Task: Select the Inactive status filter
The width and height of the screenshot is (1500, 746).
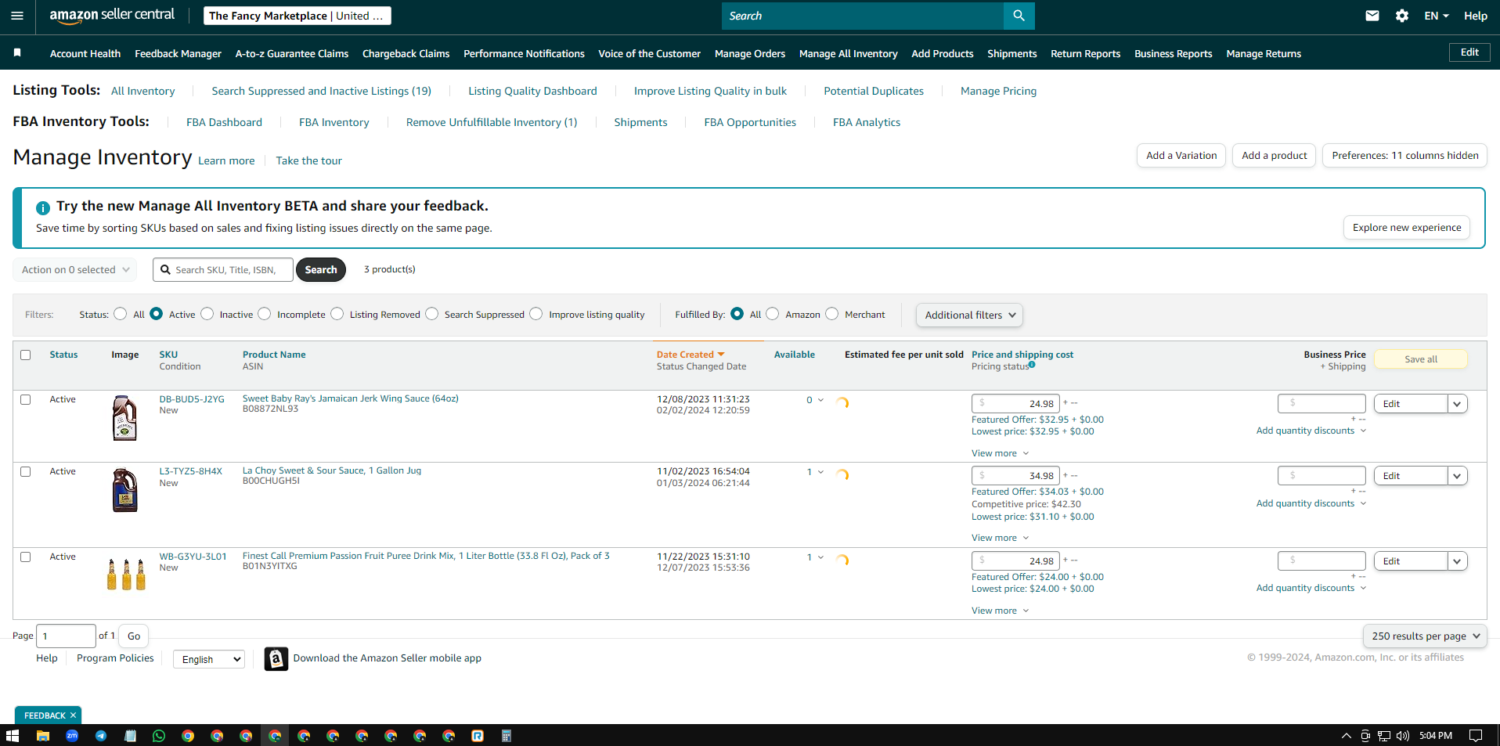Action: tap(207, 314)
